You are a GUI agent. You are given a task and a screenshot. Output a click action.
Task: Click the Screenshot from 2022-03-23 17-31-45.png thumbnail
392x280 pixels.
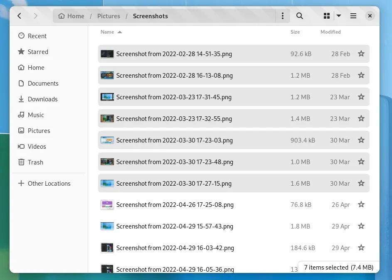tap(107, 97)
